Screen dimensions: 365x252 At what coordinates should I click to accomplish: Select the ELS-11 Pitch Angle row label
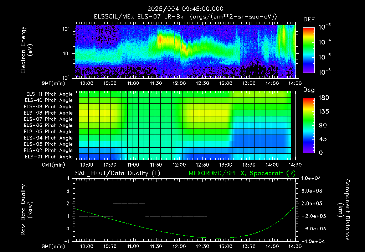click(x=49, y=94)
